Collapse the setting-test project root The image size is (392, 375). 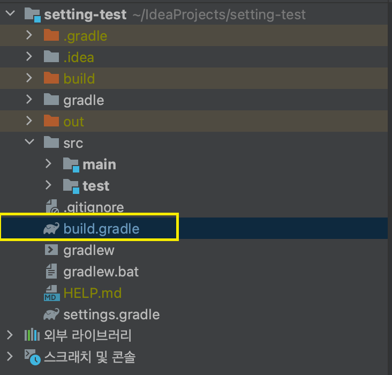pyautogui.click(x=10, y=13)
